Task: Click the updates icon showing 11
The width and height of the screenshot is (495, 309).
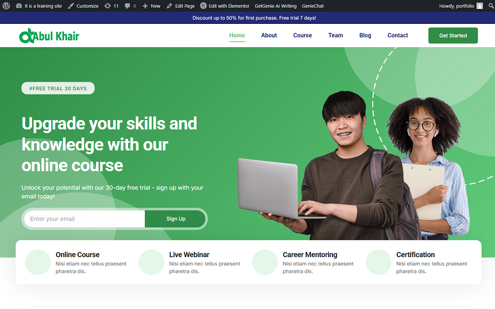Action: 111,6
